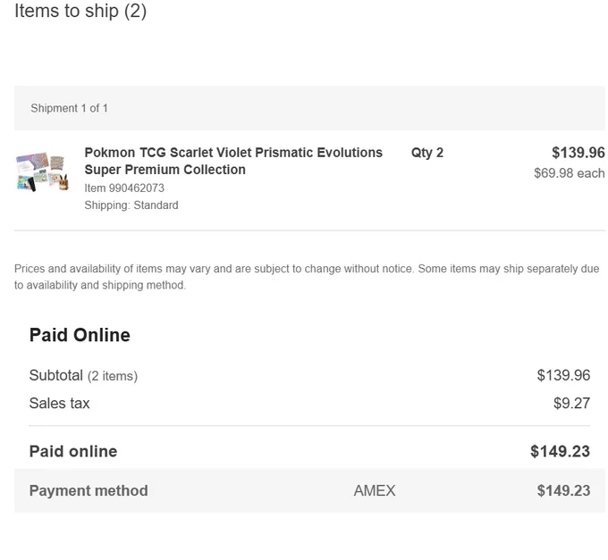Click the Items to ship (2) heading
The image size is (608, 560).
pos(80,11)
